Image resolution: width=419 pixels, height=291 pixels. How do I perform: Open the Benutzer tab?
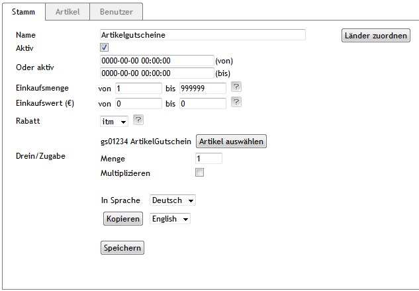point(116,12)
